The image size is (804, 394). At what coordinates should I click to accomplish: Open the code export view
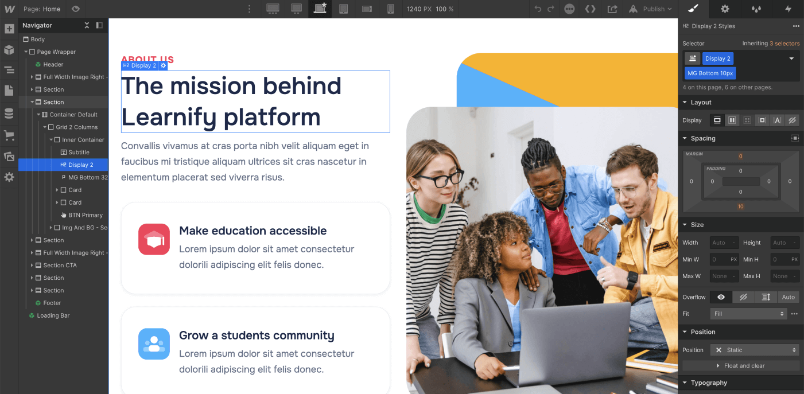591,9
